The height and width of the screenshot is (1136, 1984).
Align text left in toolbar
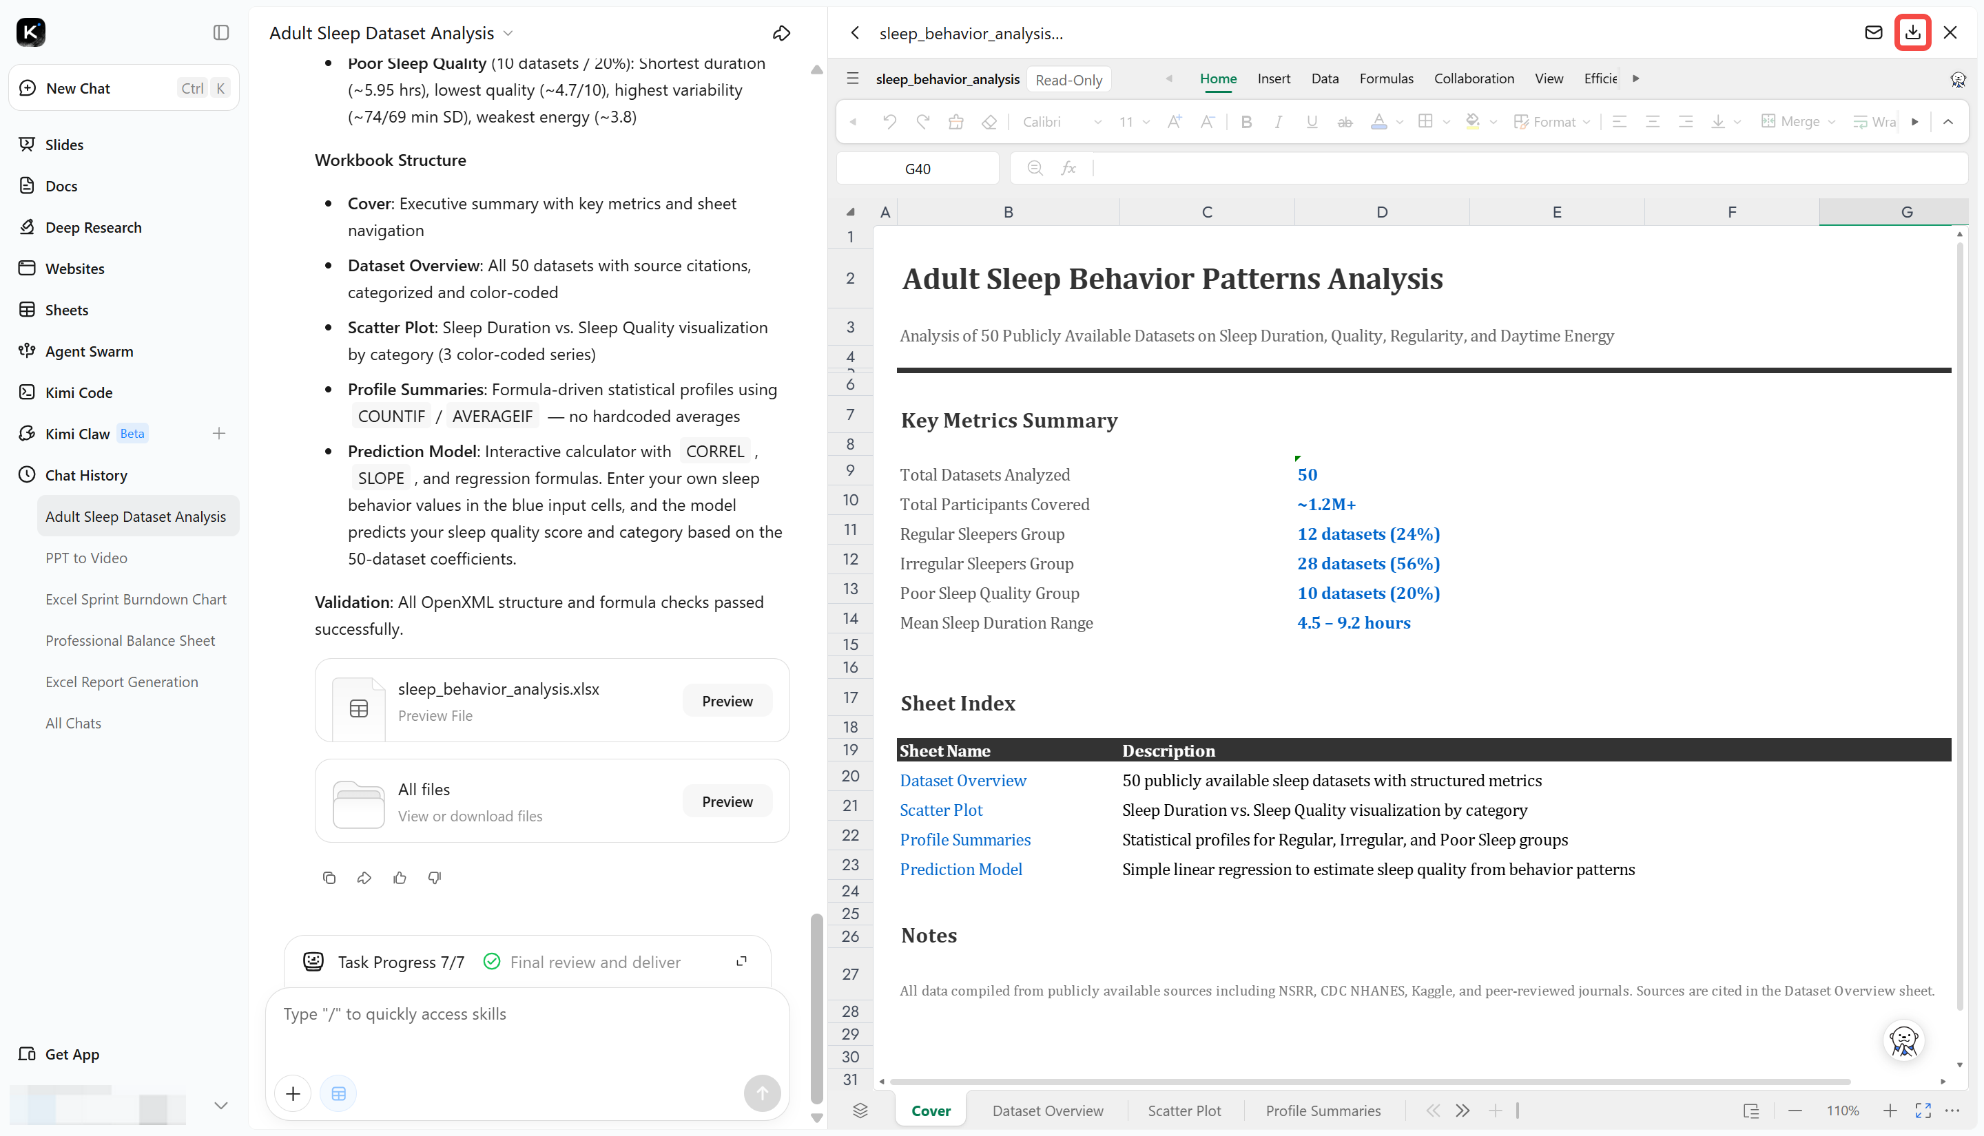pos(1620,122)
